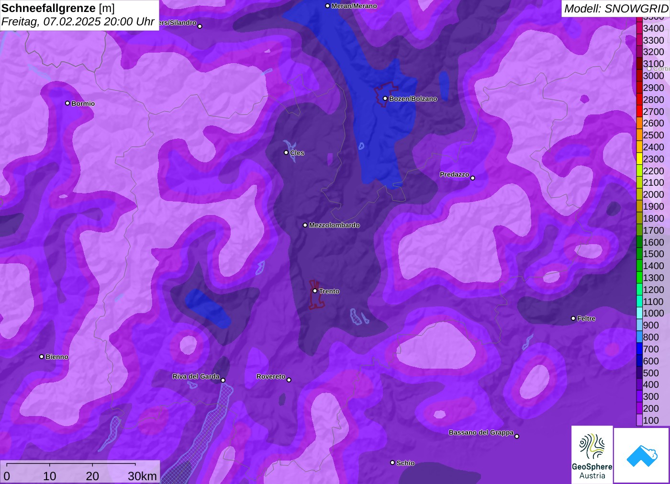Click the Bormio location marker

[x=67, y=103]
